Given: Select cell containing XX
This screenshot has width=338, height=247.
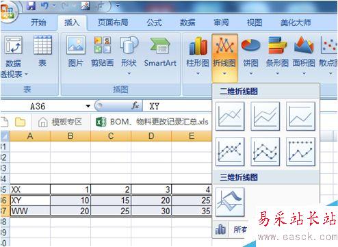Looking at the screenshot, I should 30,190.
